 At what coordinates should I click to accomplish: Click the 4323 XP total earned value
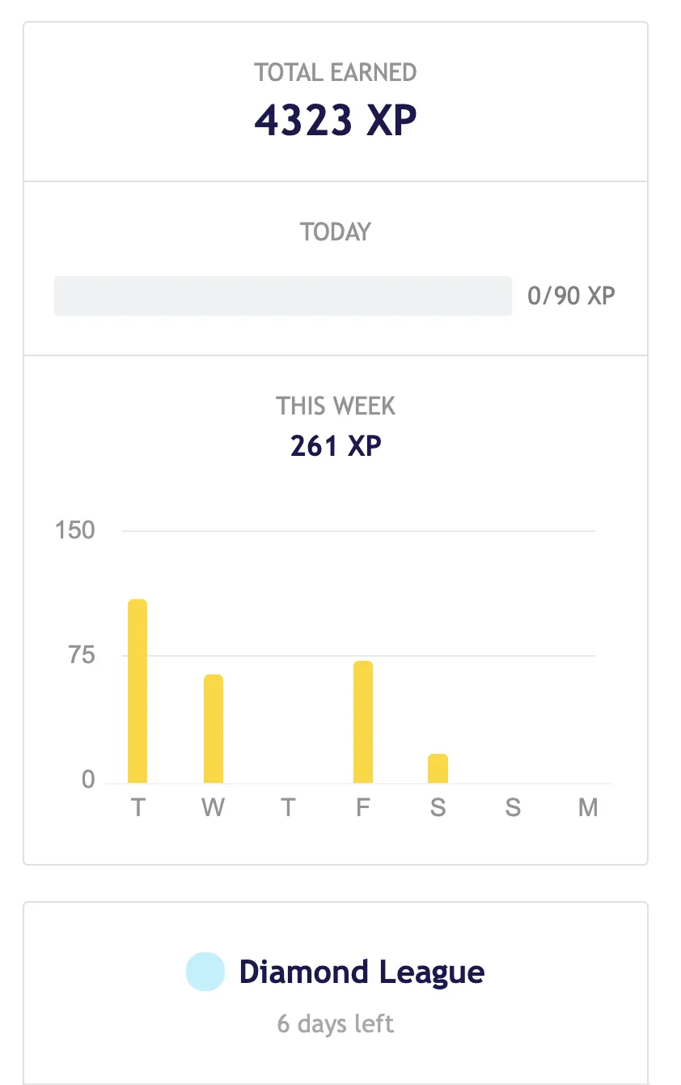pyautogui.click(x=336, y=120)
